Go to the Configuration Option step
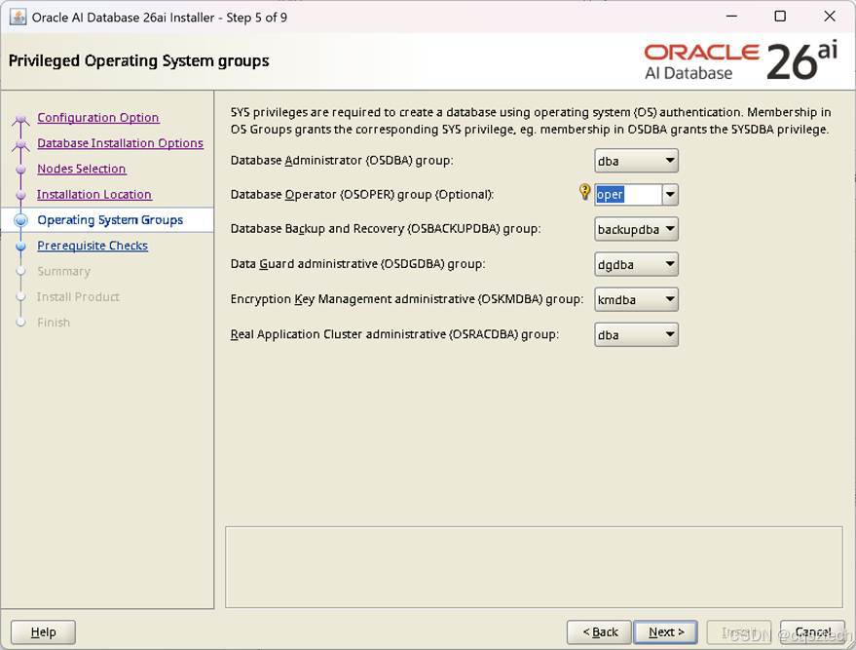Screen dimensions: 856x650 [x=98, y=118]
